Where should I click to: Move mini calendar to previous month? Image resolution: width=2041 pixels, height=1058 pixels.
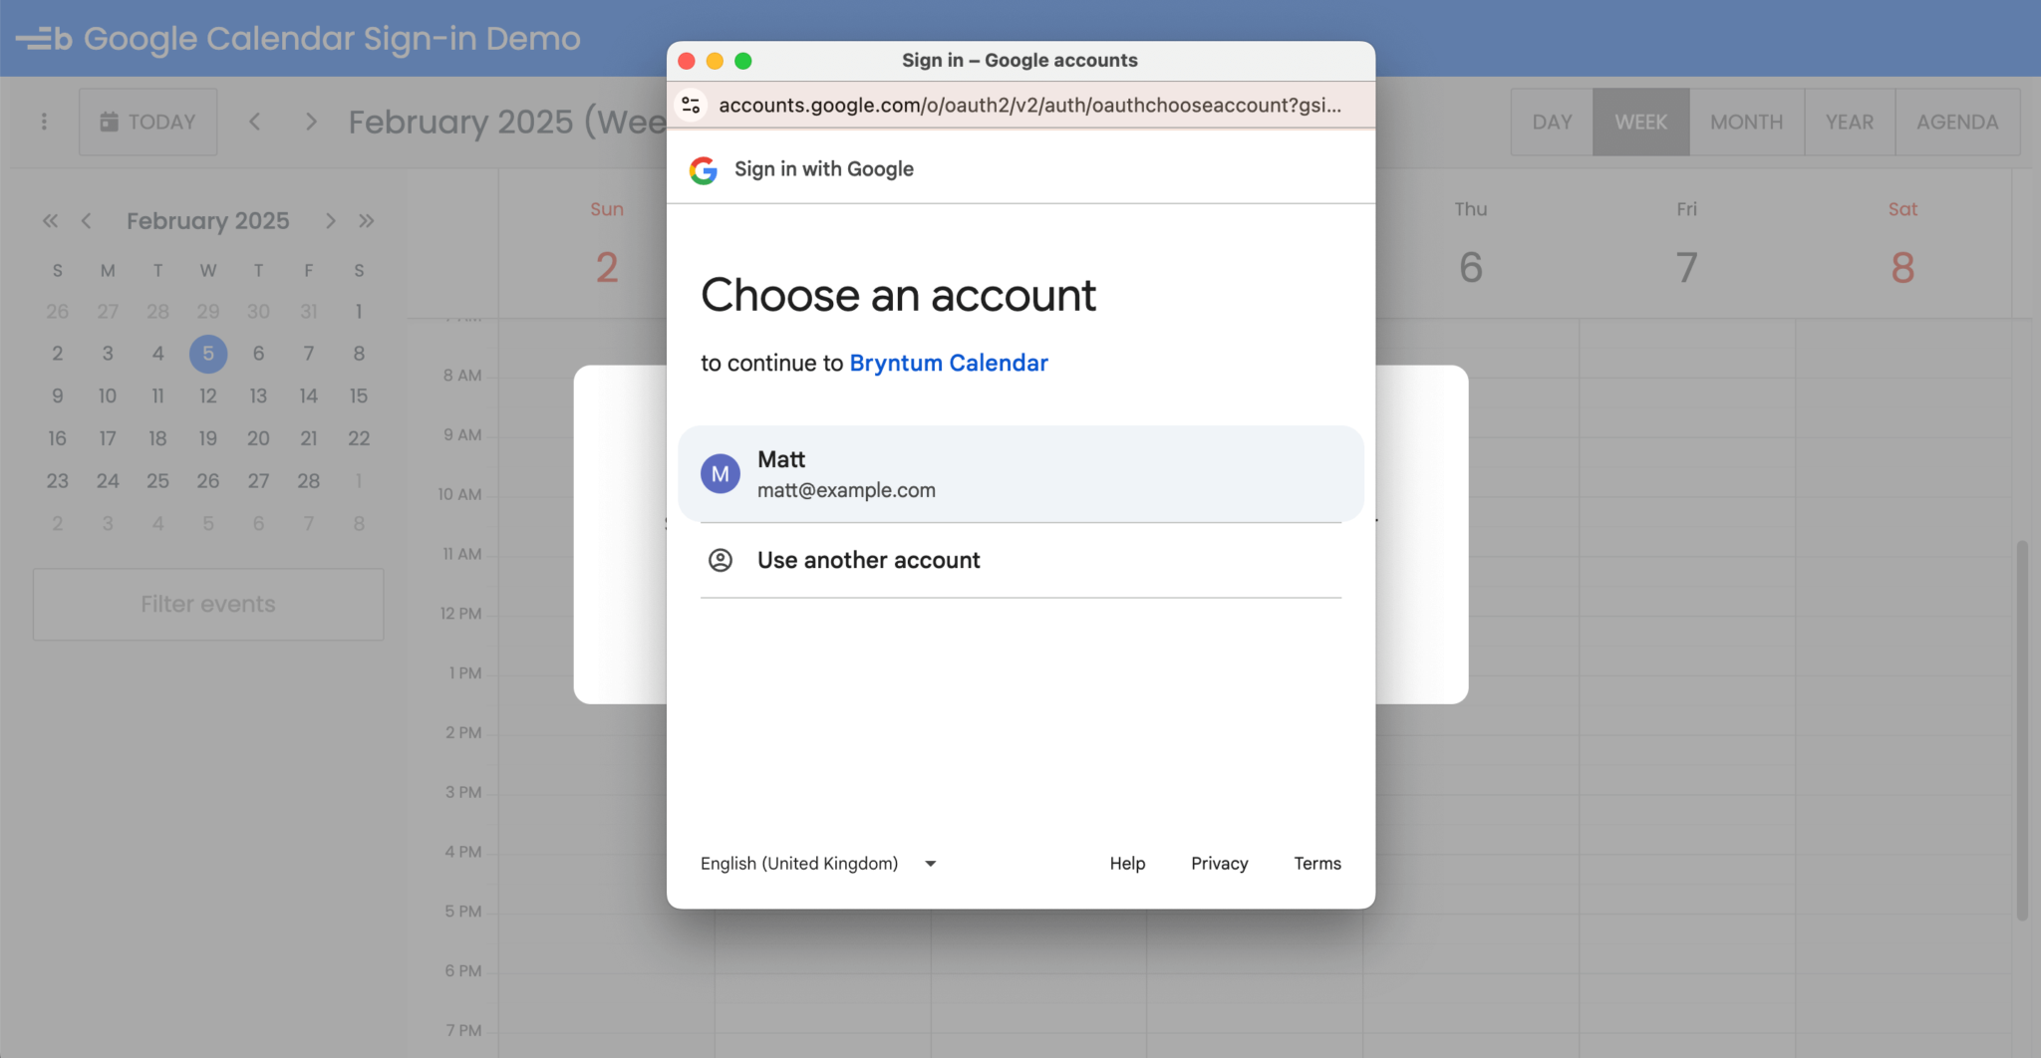pyautogui.click(x=87, y=221)
